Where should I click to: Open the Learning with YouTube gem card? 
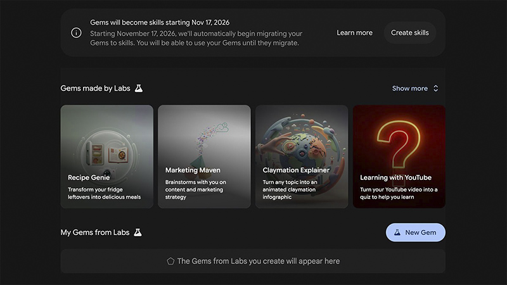399,156
